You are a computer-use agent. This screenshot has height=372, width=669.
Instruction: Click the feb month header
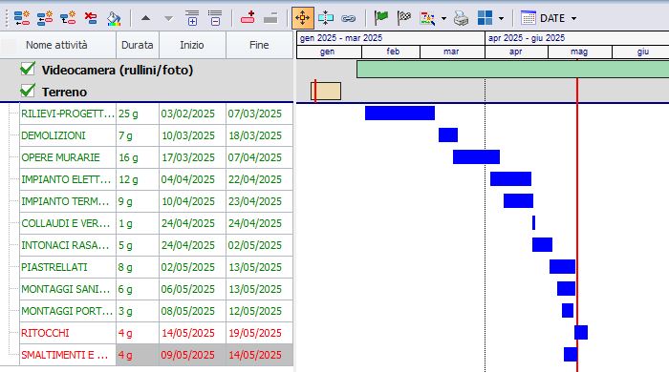click(391, 52)
